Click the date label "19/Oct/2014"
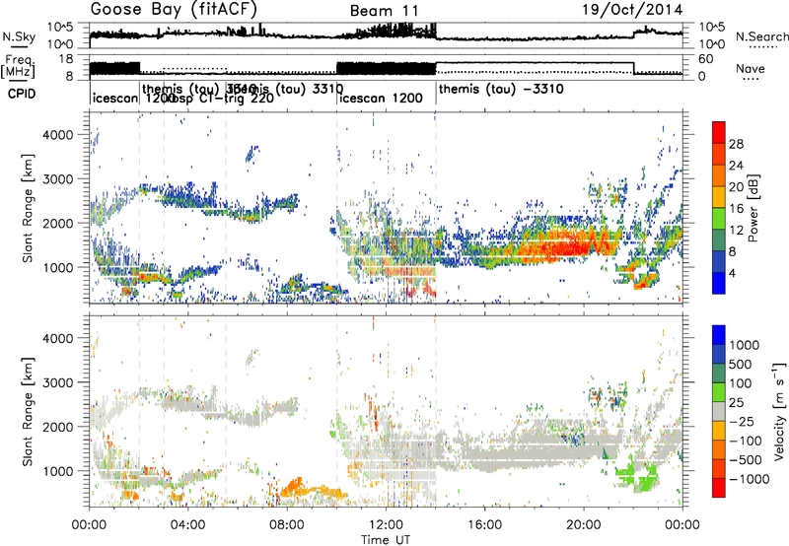Screen dimensions: 789x546 (x=632, y=10)
